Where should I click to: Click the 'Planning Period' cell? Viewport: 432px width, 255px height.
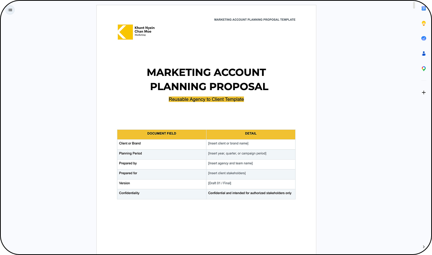162,154
